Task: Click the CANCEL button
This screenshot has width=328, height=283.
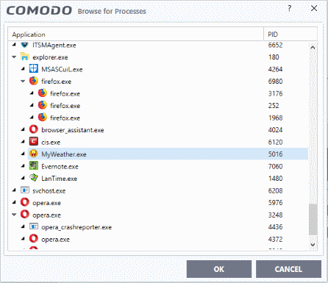Action: 288,269
